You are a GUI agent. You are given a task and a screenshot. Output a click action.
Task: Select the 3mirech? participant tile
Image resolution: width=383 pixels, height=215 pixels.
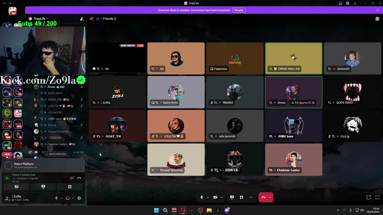point(353,58)
